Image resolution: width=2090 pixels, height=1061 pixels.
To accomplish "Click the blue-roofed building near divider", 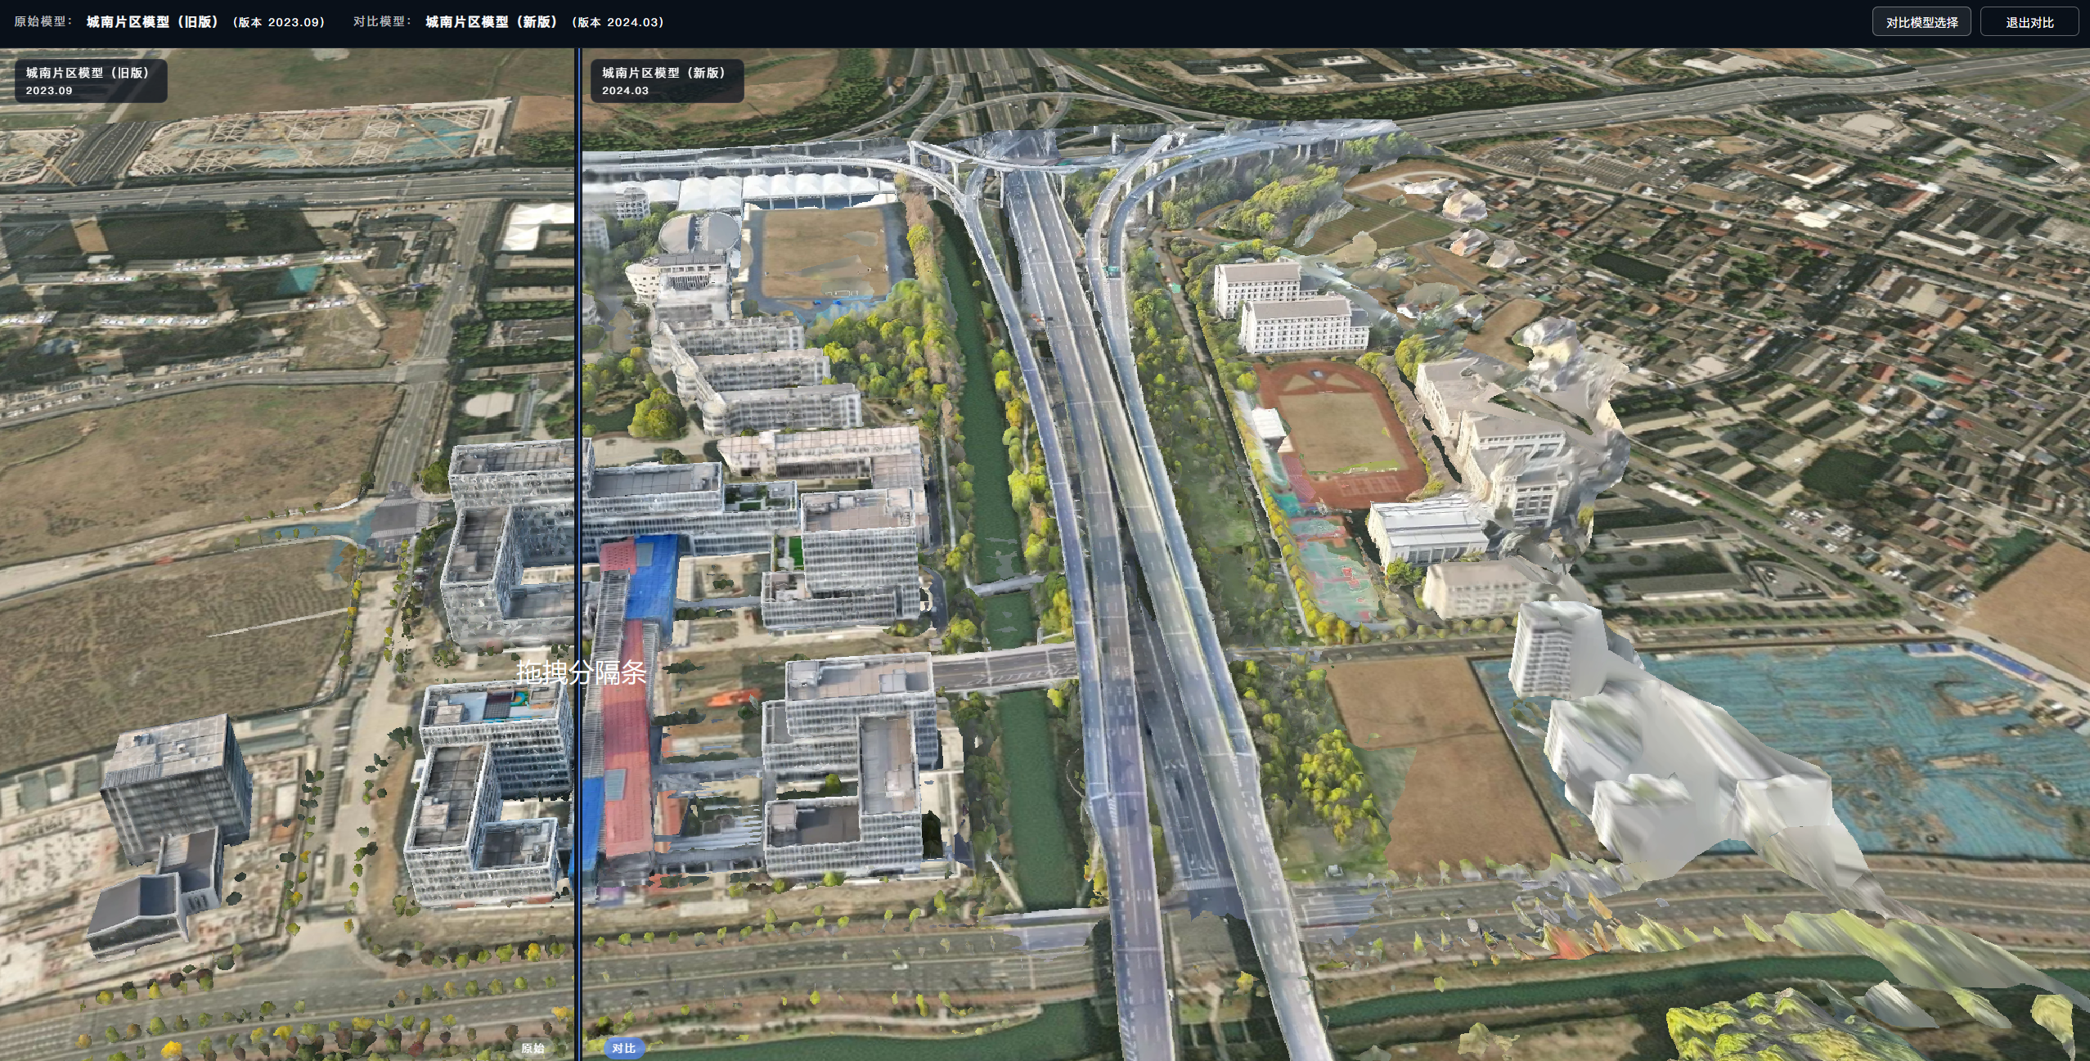I will pyautogui.click(x=652, y=577).
